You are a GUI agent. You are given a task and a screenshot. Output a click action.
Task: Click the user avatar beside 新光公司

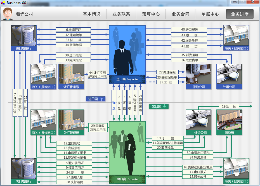(x=8, y=14)
